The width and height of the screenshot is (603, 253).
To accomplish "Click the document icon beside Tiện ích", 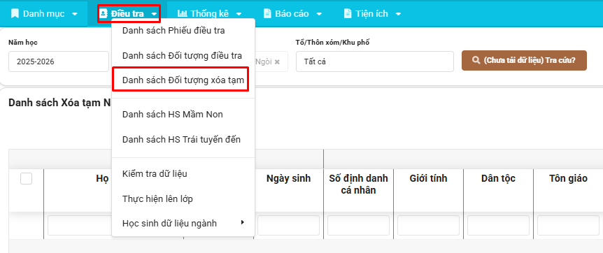I will click(348, 14).
